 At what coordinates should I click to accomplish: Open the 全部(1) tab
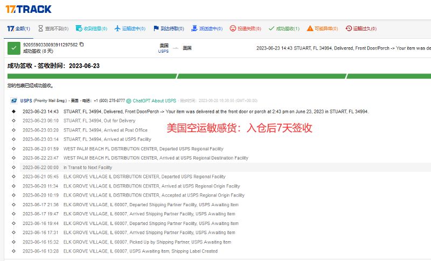click(x=18, y=28)
